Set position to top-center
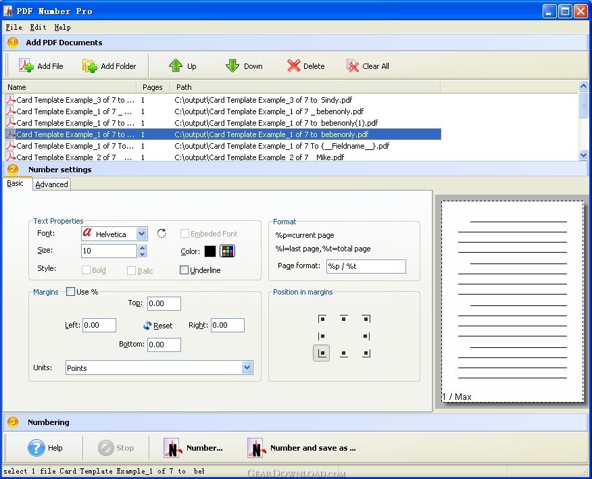 tap(343, 319)
